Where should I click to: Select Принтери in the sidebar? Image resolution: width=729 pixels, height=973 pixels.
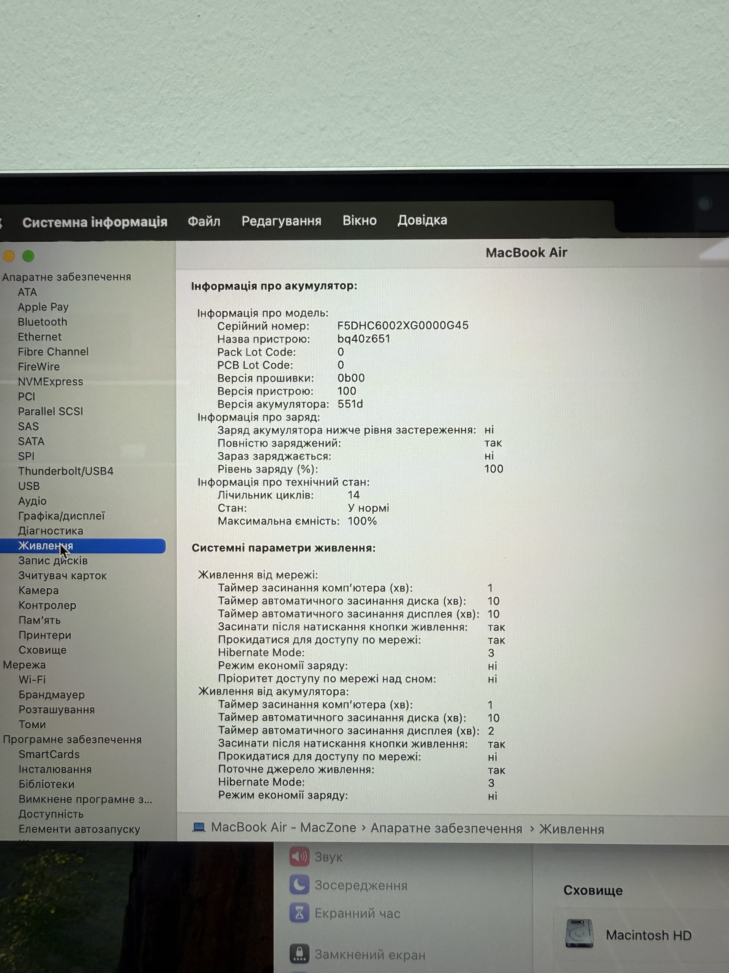pyautogui.click(x=45, y=635)
